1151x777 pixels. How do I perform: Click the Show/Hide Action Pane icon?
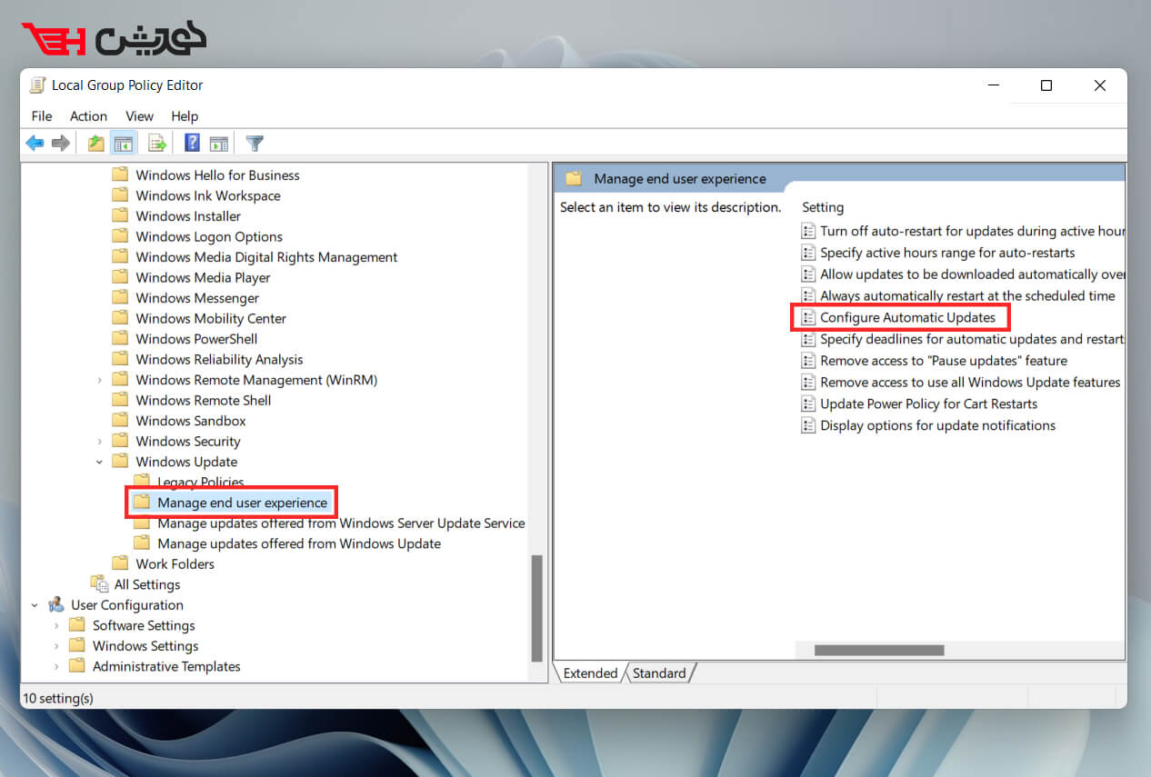(x=218, y=143)
